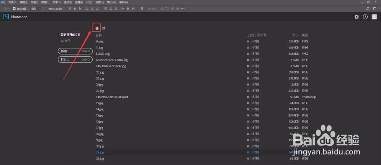The height and width of the screenshot is (165, 381).
Task: Sort by the 大小 column header
Action: pos(295,35)
